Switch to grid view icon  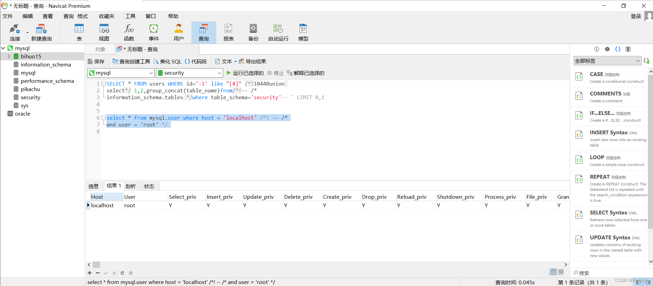pyautogui.click(x=553, y=272)
